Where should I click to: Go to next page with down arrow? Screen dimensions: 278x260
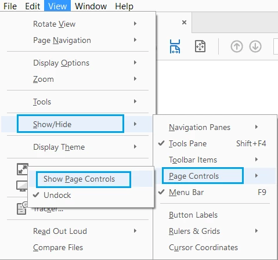[255, 46]
